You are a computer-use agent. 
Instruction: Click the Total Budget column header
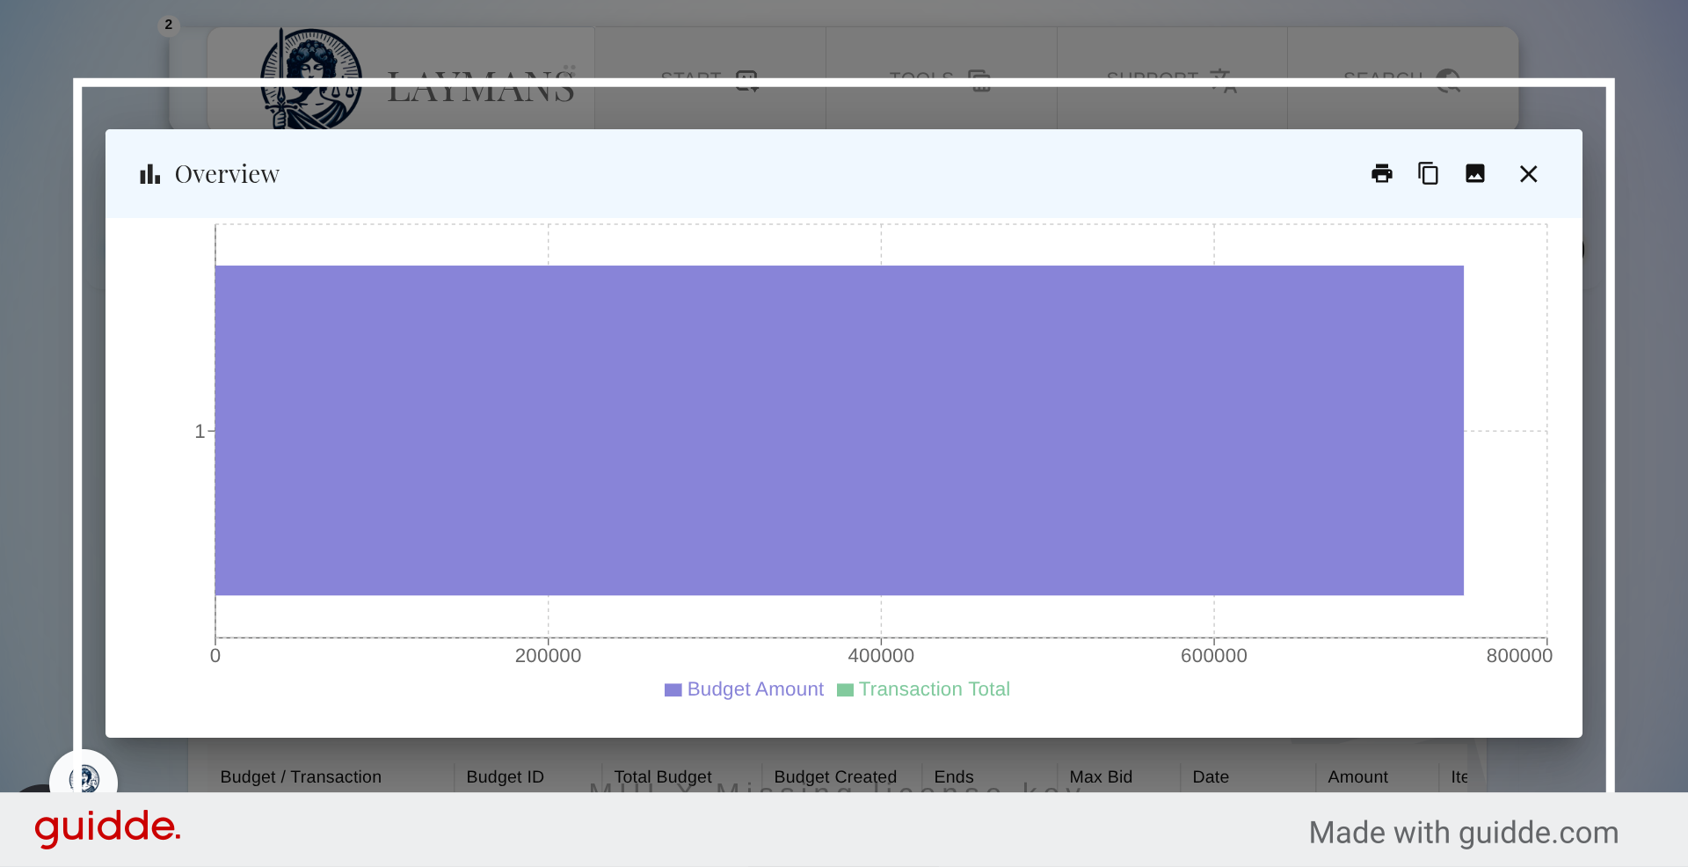pyautogui.click(x=662, y=776)
